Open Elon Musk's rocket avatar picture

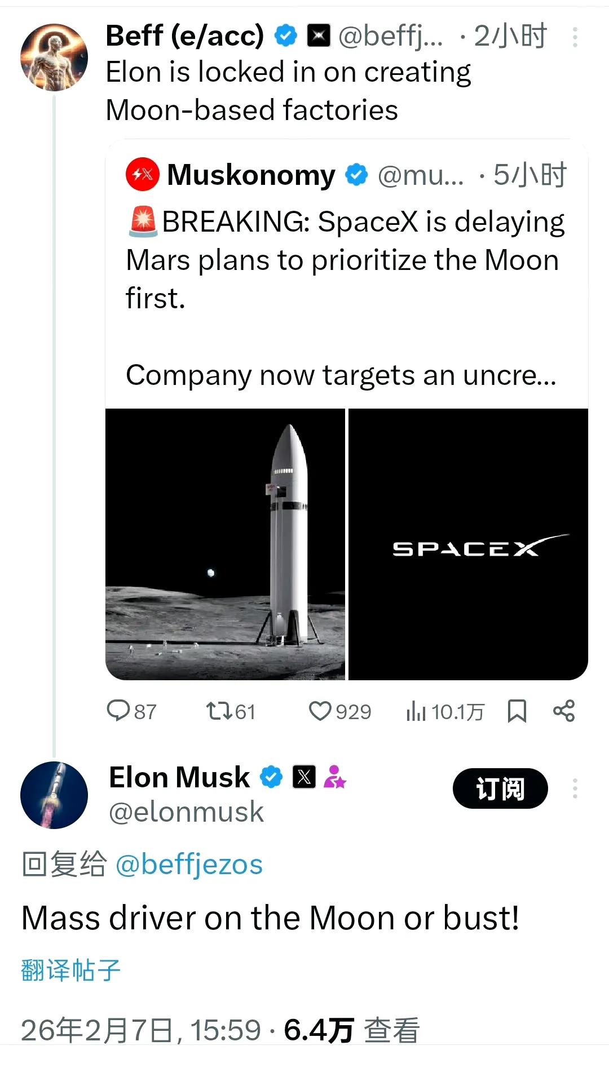(x=54, y=795)
